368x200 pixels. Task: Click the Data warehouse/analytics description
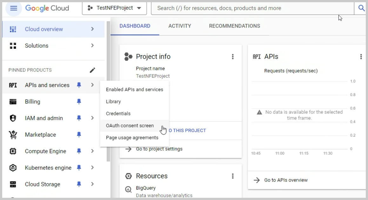tap(164, 195)
